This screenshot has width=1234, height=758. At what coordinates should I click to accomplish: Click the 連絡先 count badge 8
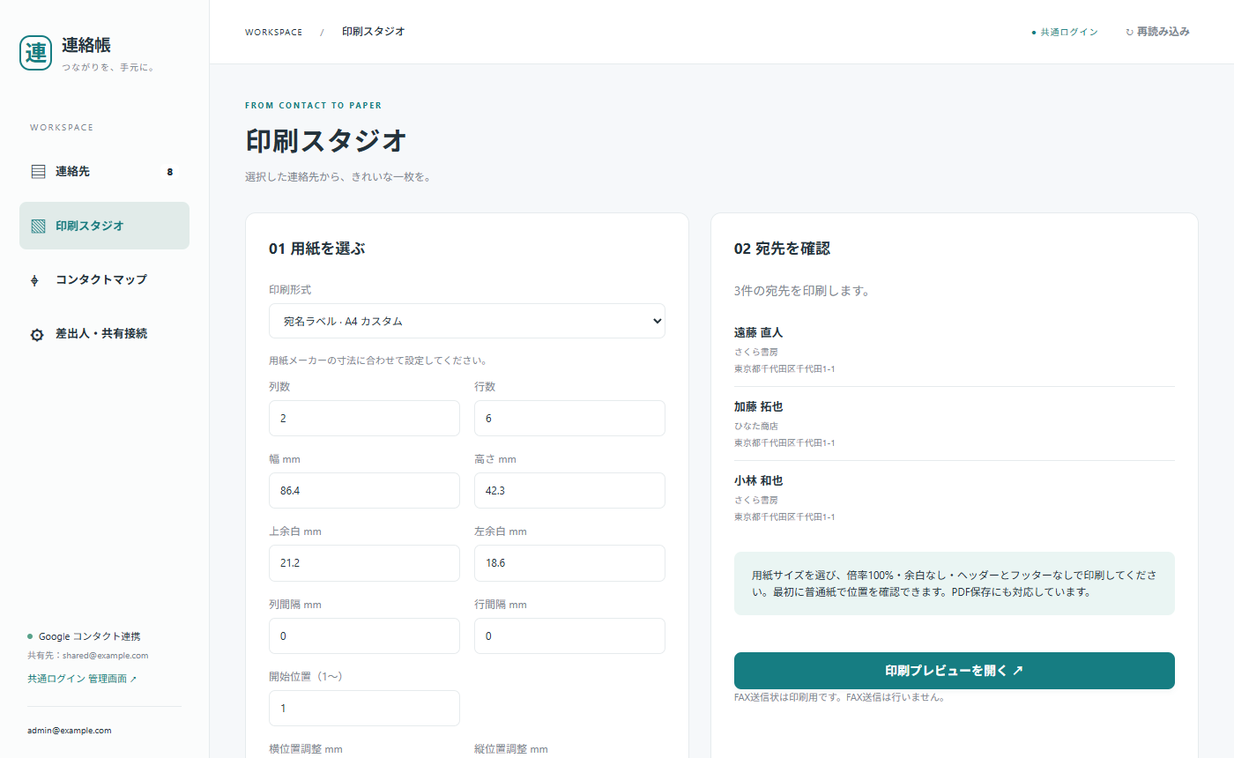[x=170, y=172]
